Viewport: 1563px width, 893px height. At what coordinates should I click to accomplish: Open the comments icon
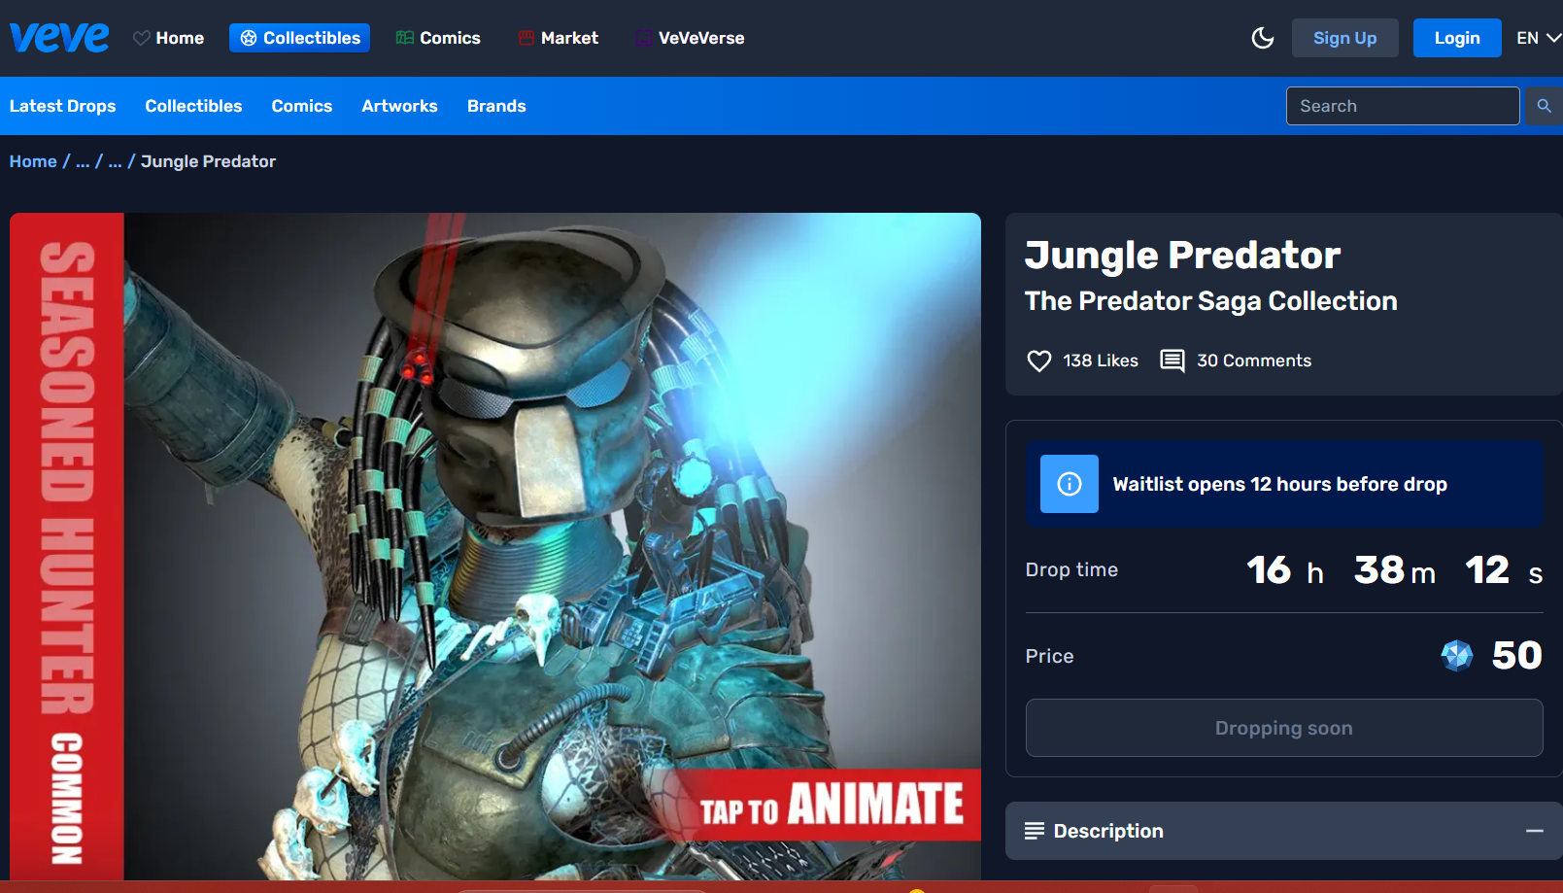[x=1172, y=361]
